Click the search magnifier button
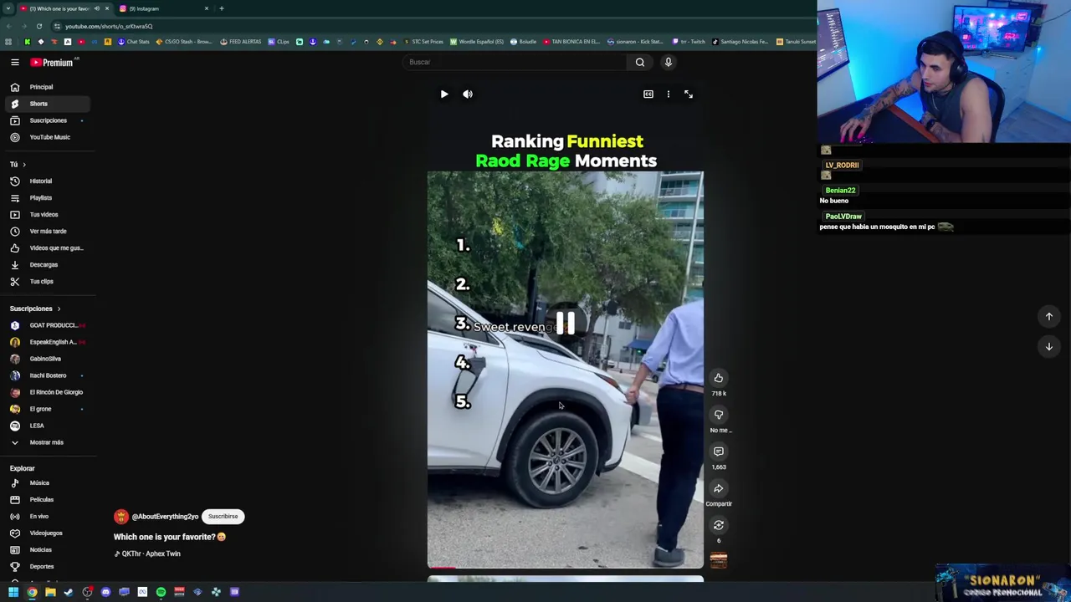 [x=639, y=62]
